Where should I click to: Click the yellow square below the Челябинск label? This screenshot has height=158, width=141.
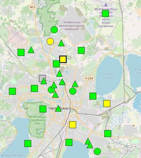click(72, 125)
